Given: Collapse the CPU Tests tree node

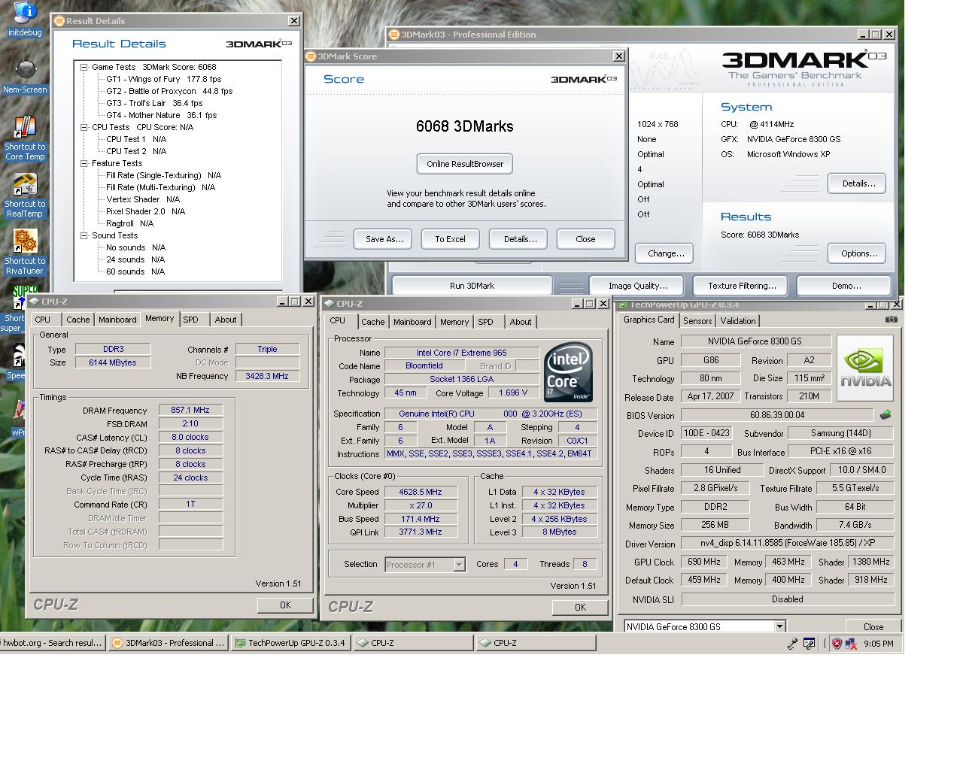Looking at the screenshot, I should click(84, 127).
